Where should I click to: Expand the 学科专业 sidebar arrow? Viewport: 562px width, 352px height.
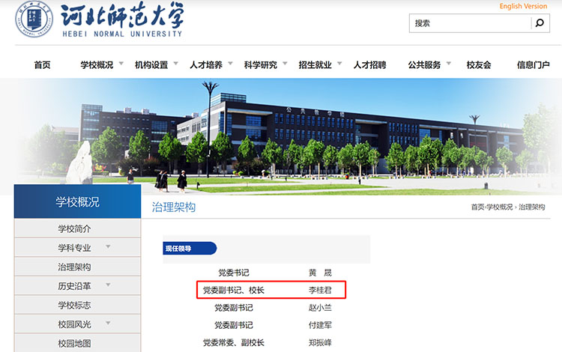109,247
